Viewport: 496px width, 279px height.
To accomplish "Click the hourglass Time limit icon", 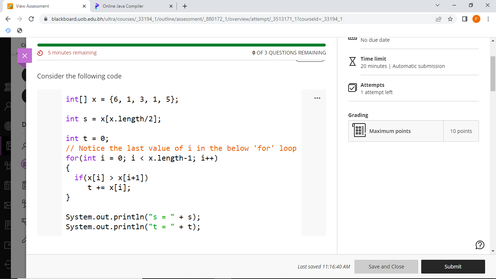I will 352,62.
